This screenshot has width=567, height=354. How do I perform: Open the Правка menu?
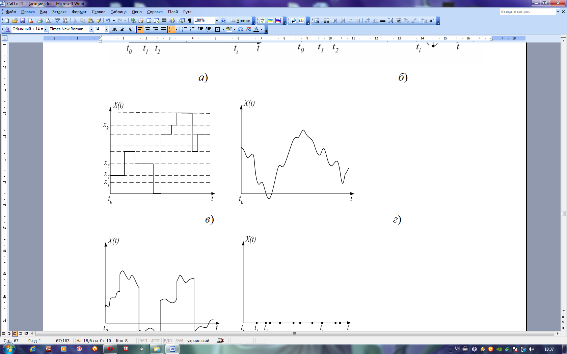pyautogui.click(x=28, y=12)
